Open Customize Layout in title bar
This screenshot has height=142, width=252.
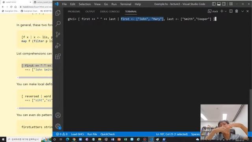point(231,4)
